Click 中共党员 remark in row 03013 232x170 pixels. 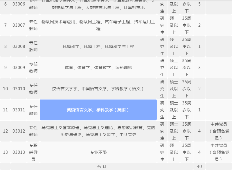[x=219, y=152]
